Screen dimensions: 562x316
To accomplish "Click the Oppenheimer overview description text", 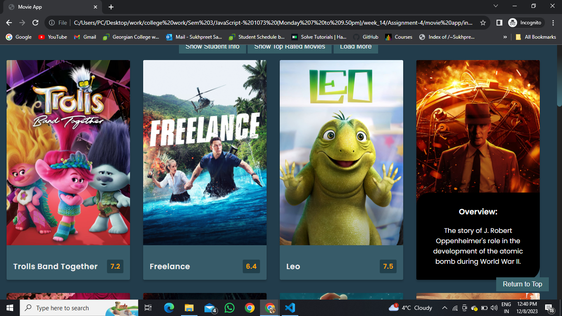I will (x=478, y=246).
